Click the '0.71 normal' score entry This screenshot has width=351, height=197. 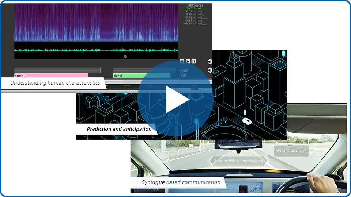(194, 11)
